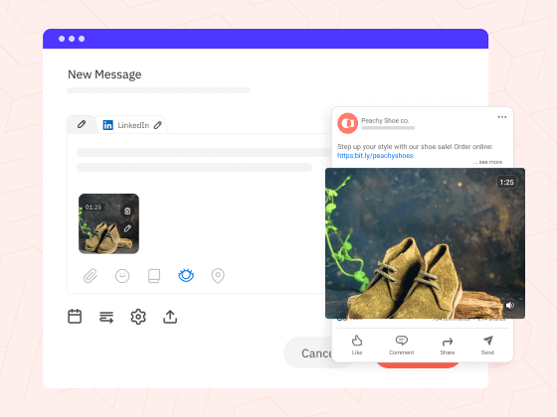Click the upload arrow icon
The image size is (557, 417).
170,317
